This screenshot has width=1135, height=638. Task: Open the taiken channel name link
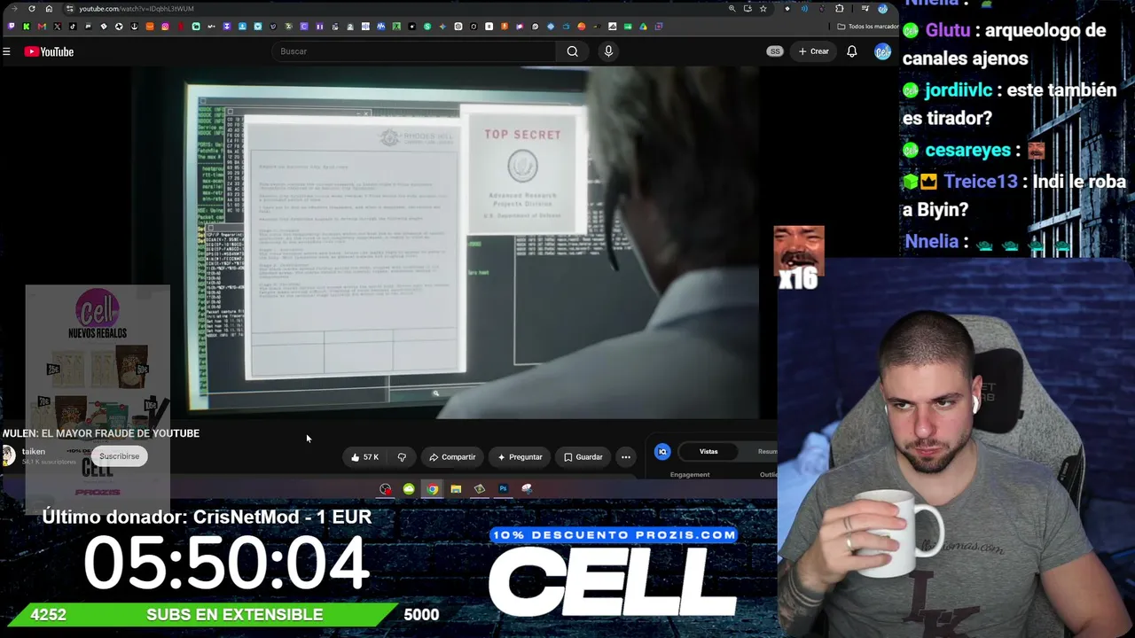point(34,451)
